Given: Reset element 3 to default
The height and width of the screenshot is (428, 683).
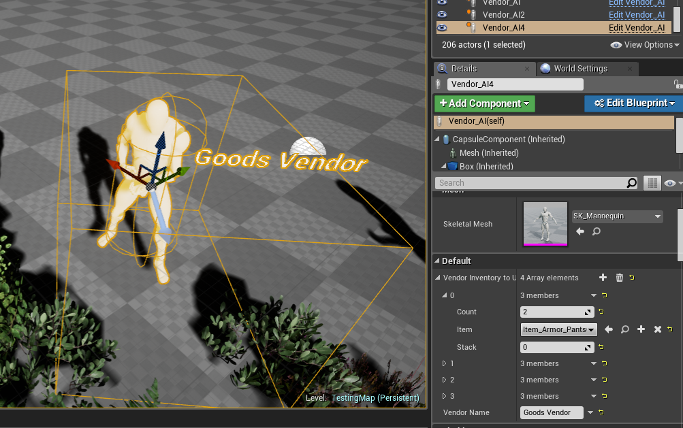Looking at the screenshot, I should pyautogui.click(x=605, y=395).
